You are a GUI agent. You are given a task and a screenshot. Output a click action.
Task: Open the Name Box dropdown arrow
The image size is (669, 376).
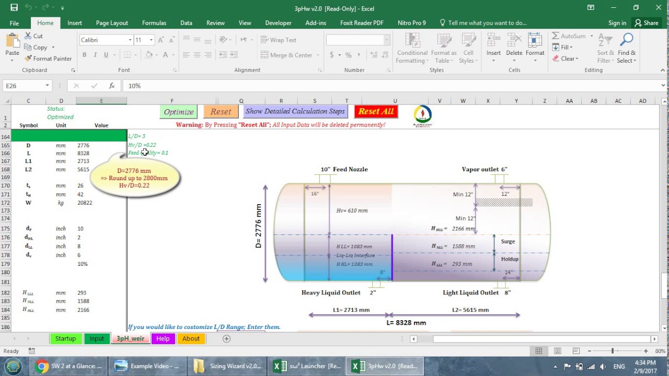tap(47, 86)
